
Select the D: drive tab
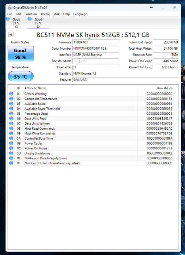(38, 23)
